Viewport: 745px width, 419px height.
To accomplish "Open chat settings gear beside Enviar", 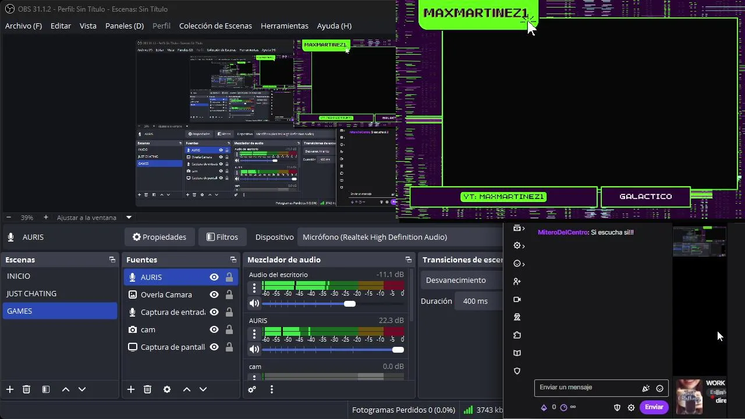I will [x=631, y=407].
